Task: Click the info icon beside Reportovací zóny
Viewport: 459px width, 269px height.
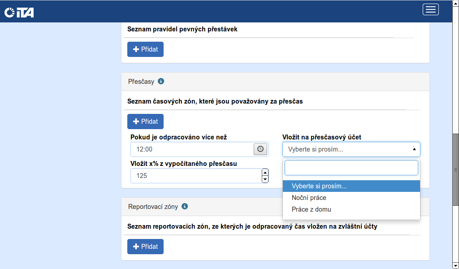Action: (185, 207)
